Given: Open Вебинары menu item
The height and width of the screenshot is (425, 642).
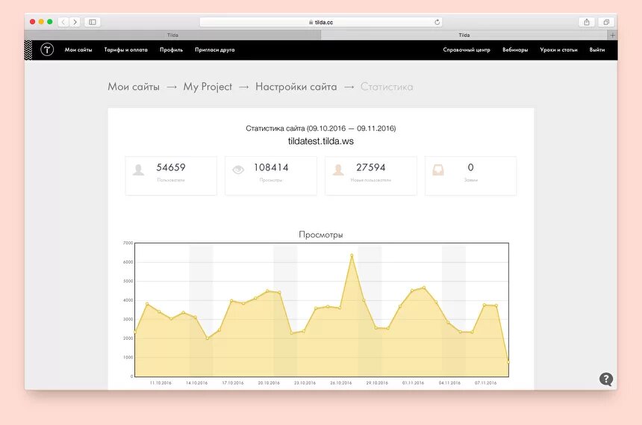Looking at the screenshot, I should 515,49.
